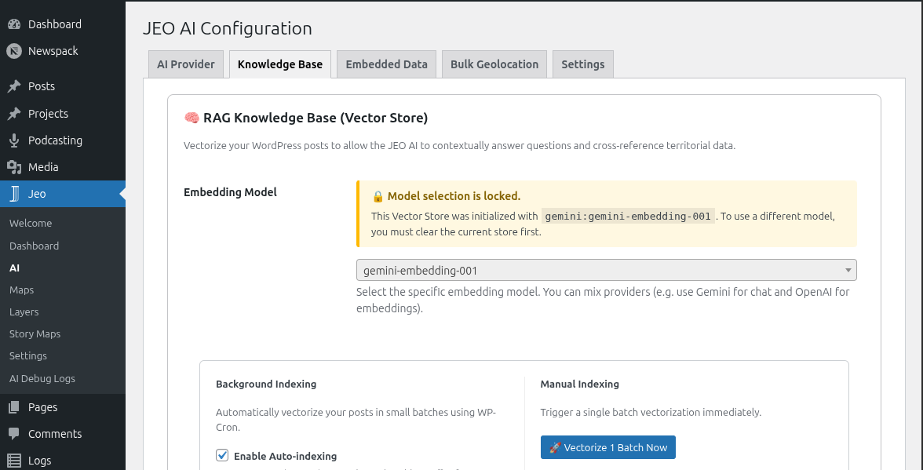
Task: Click the Newspack logo icon
Action: 14,51
